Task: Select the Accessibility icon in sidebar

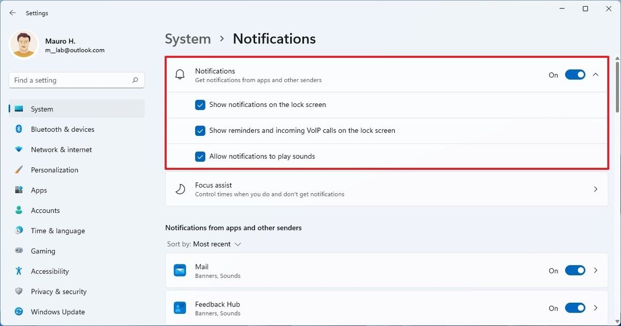Action: tap(18, 271)
